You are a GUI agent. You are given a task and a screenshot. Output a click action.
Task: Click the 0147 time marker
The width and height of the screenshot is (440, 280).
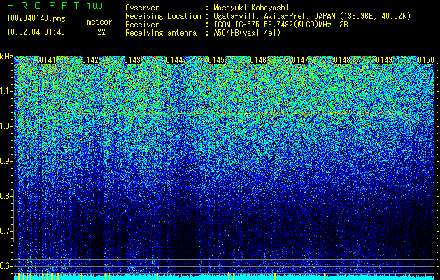[x=300, y=60]
